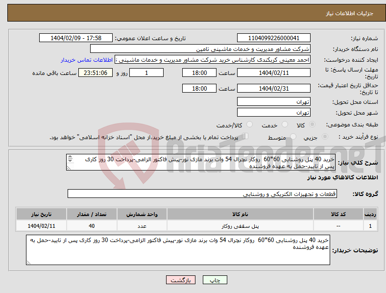Viewport: 386px width, 293px height.
Task: Click the توضیحات خریدار notes textarea
Action: [x=178, y=250]
